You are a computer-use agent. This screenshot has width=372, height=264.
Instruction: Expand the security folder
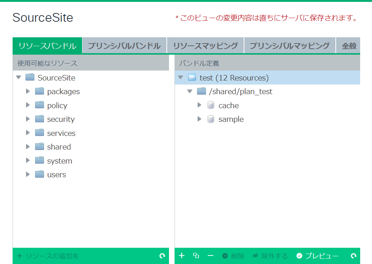coord(28,119)
